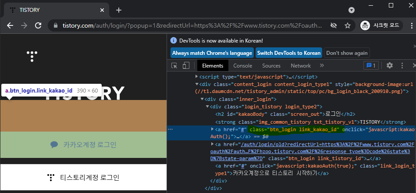This screenshot has width=416, height=193.
Task: Click the speech bubble icon on Kakao login
Action: tap(54, 145)
